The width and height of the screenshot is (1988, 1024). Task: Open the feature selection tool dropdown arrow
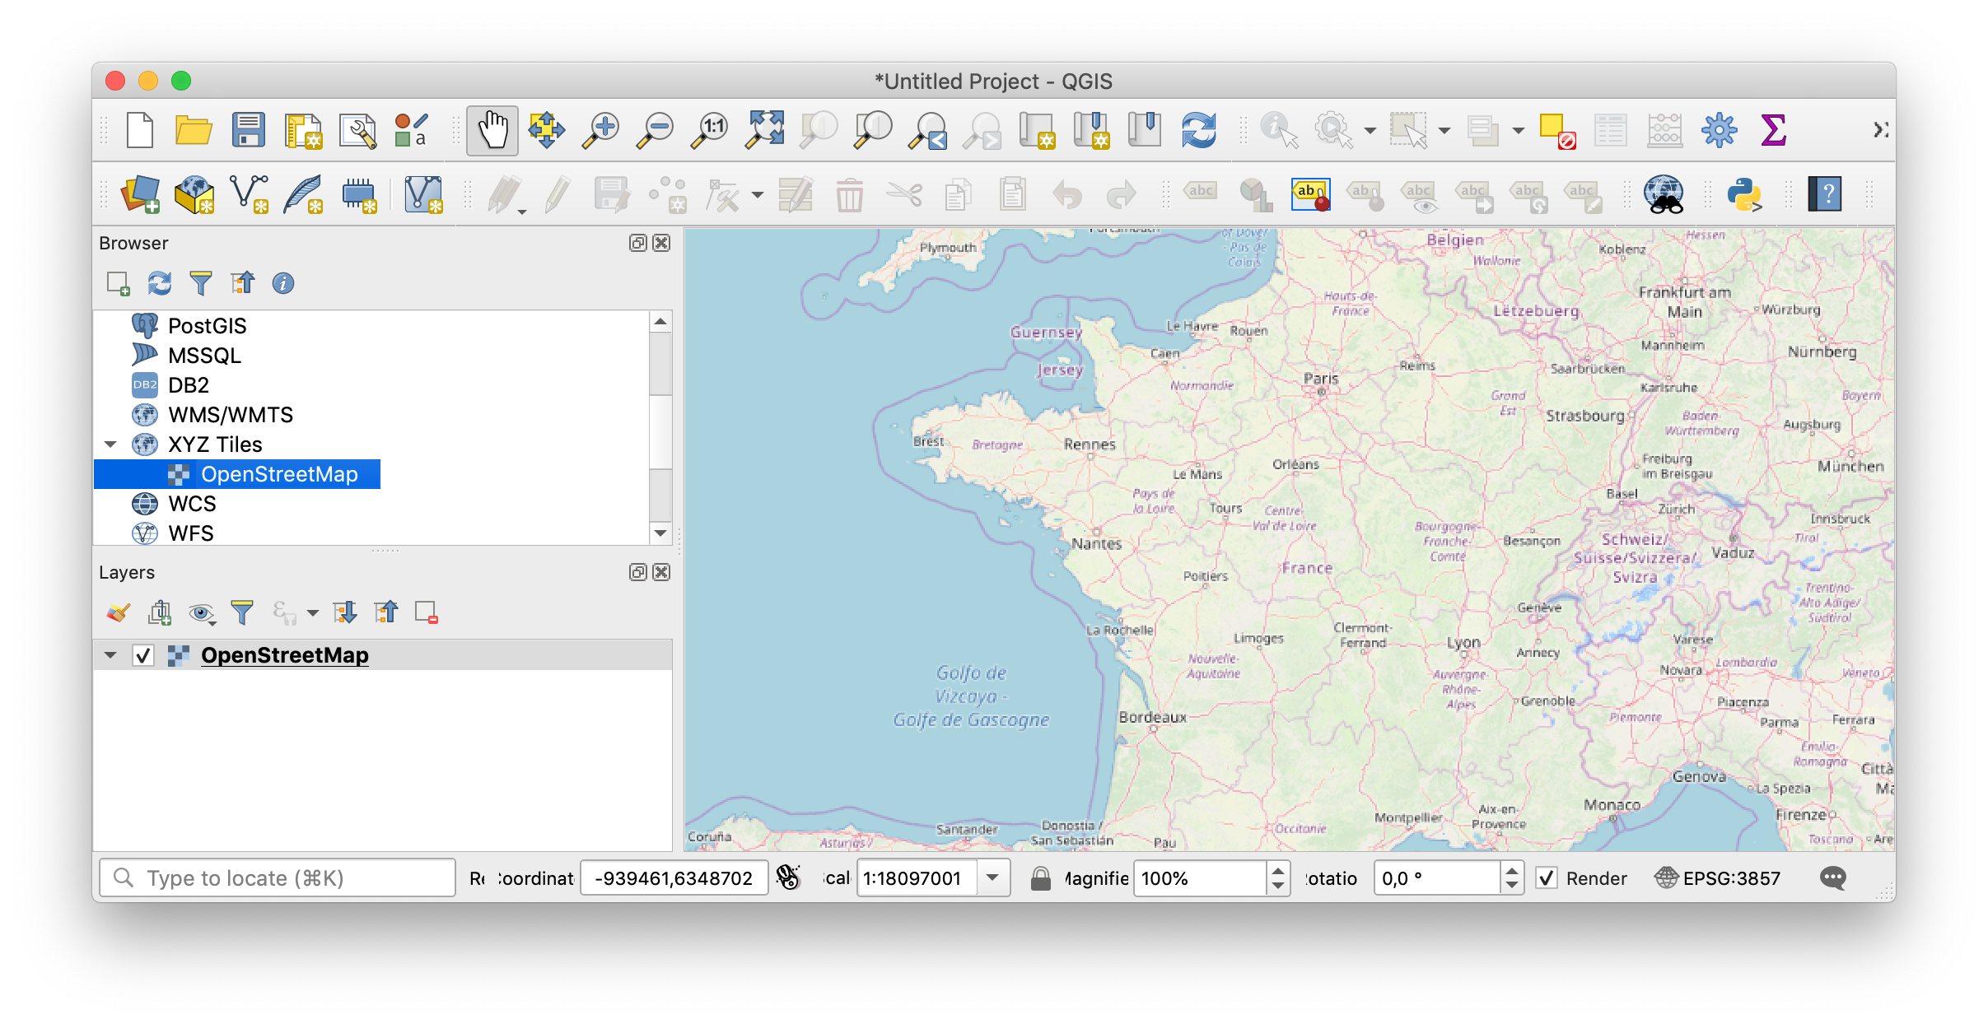point(1444,131)
